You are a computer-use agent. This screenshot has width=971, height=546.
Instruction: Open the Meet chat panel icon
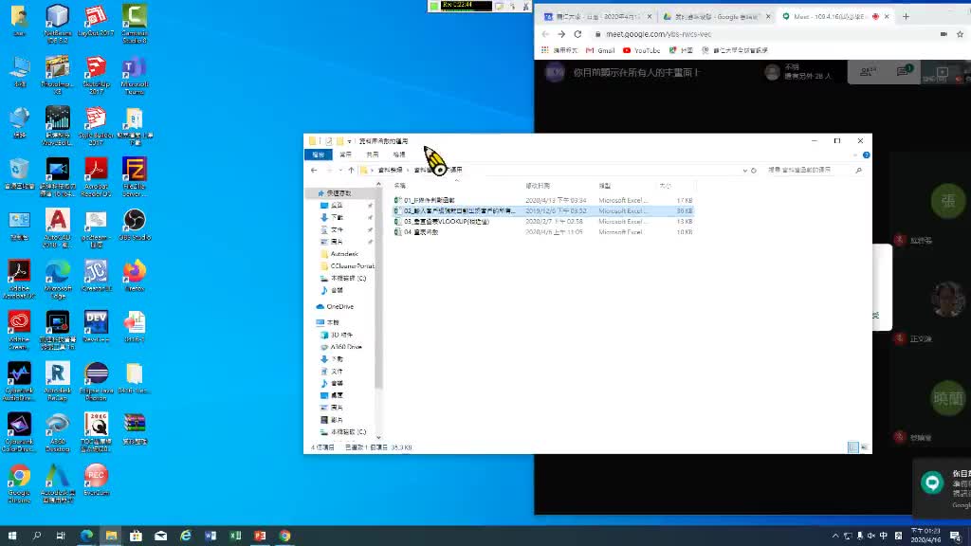click(x=903, y=72)
